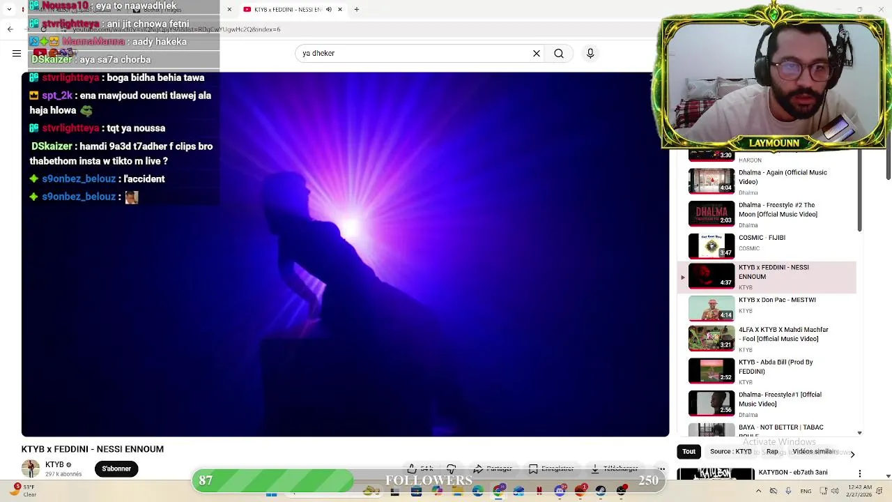Click the 'ya dheker' search field

click(x=414, y=53)
